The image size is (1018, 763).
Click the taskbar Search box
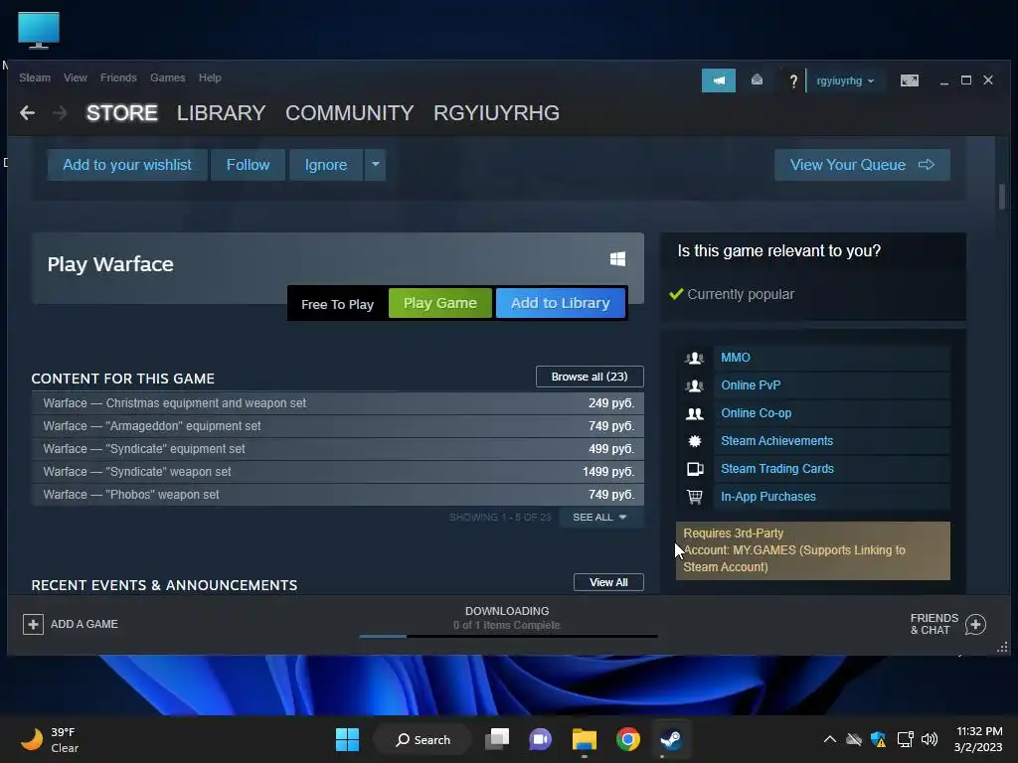(423, 739)
